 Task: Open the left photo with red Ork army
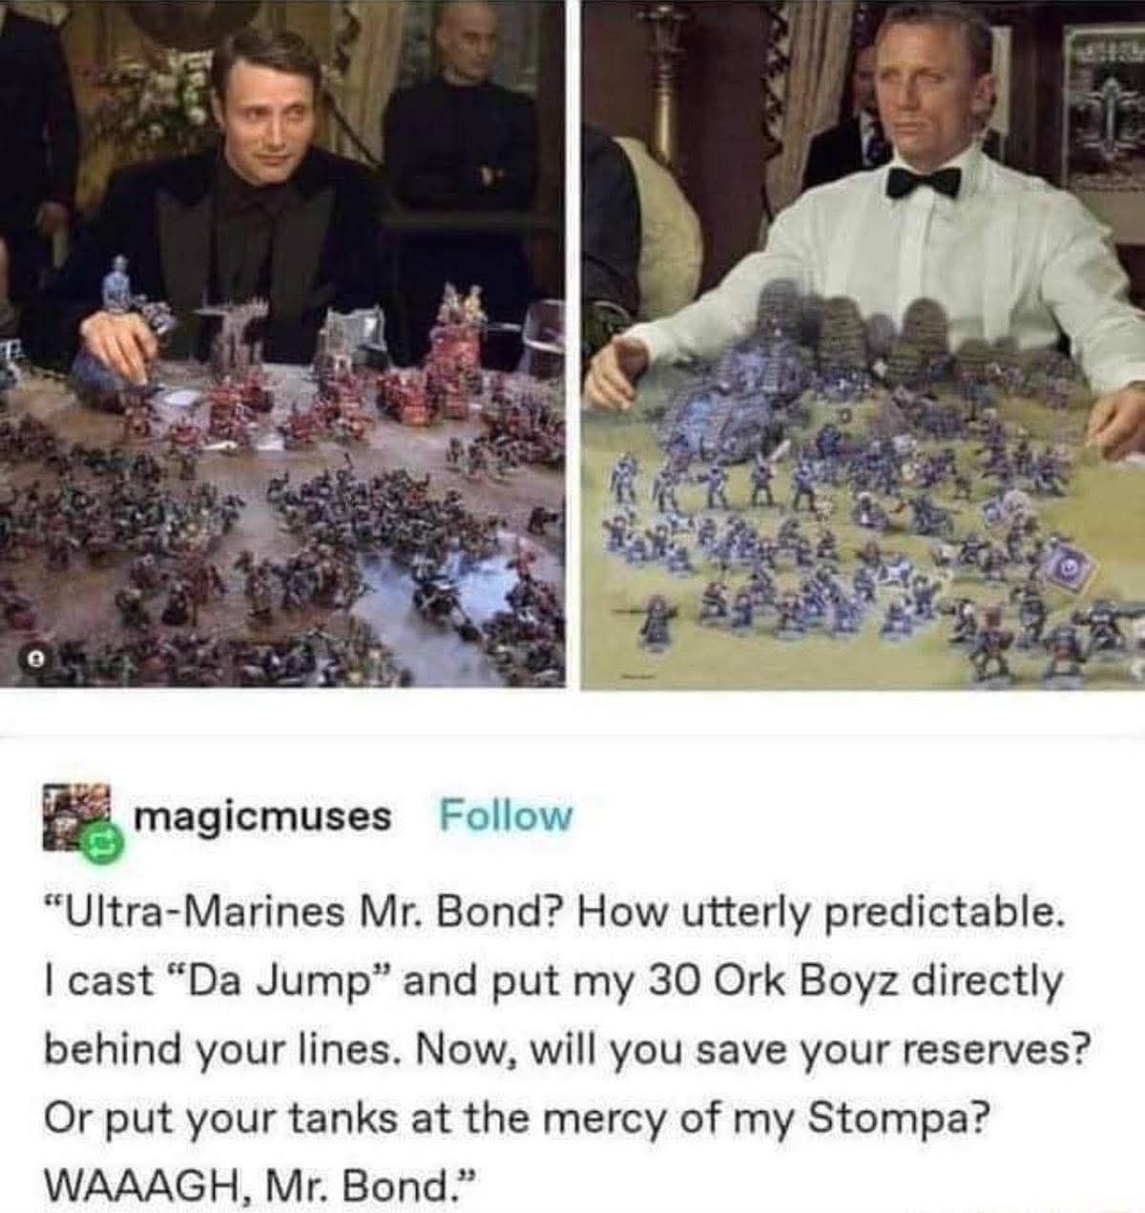[x=282, y=343]
